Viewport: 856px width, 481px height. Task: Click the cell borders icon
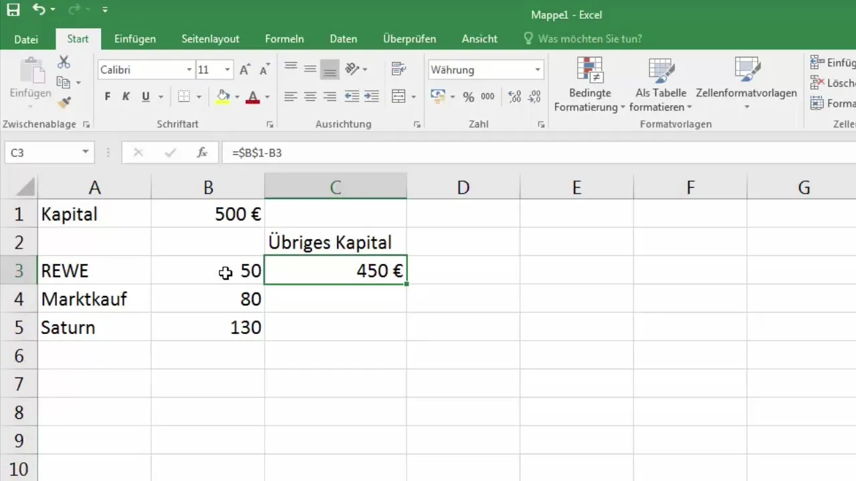tap(184, 97)
